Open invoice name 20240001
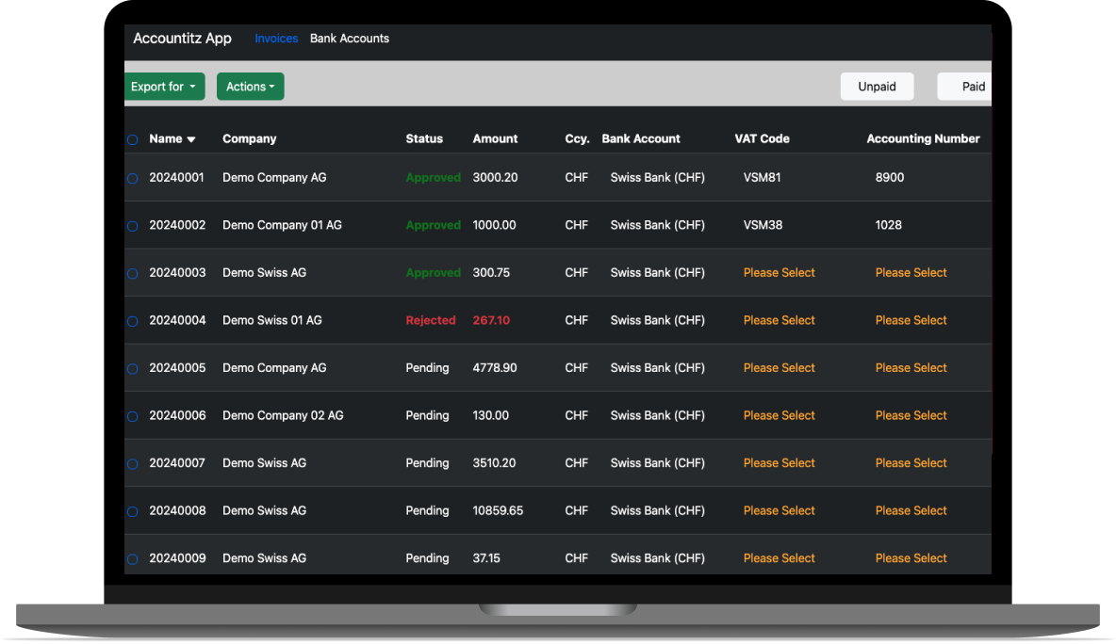1116x644 pixels. 176,178
